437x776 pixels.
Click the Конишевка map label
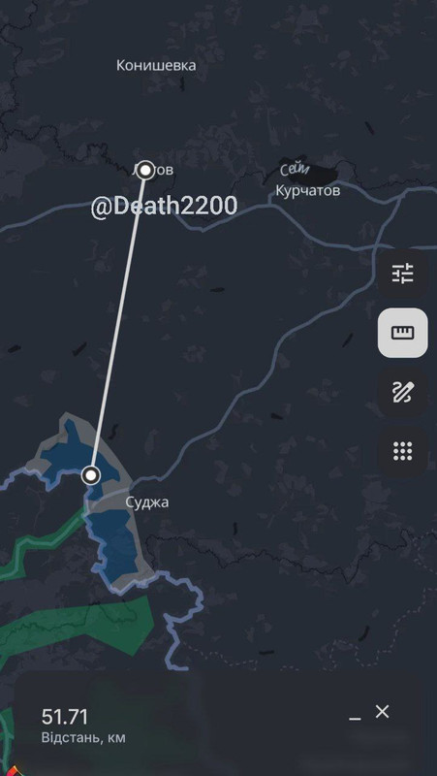tap(156, 65)
